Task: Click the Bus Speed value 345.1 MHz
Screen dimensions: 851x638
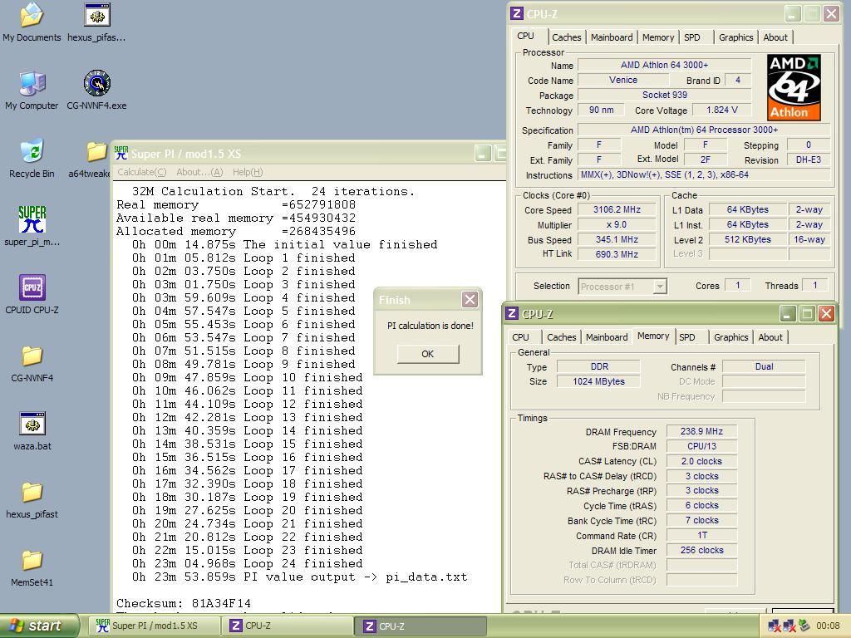Action: pyautogui.click(x=617, y=239)
